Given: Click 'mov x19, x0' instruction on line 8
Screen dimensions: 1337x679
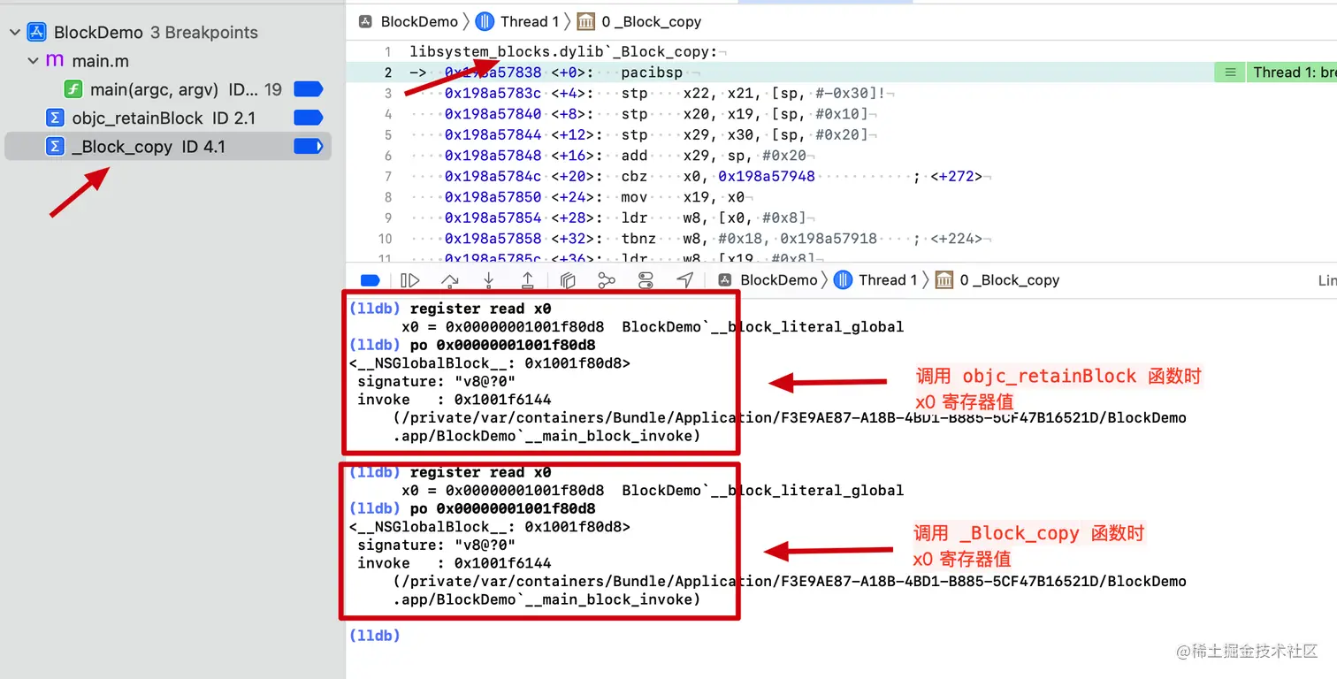Looking at the screenshot, I should click(683, 197).
